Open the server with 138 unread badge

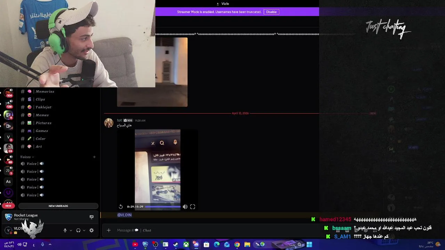tap(8, 104)
